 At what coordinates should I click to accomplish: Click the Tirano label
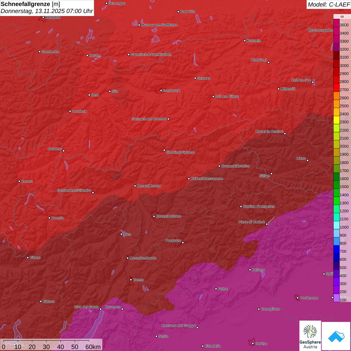pyautogui.click(x=35, y=257)
